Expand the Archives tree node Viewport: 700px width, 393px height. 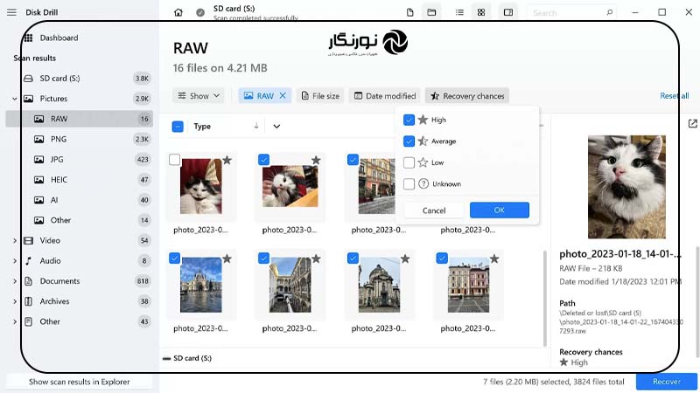[x=15, y=301]
